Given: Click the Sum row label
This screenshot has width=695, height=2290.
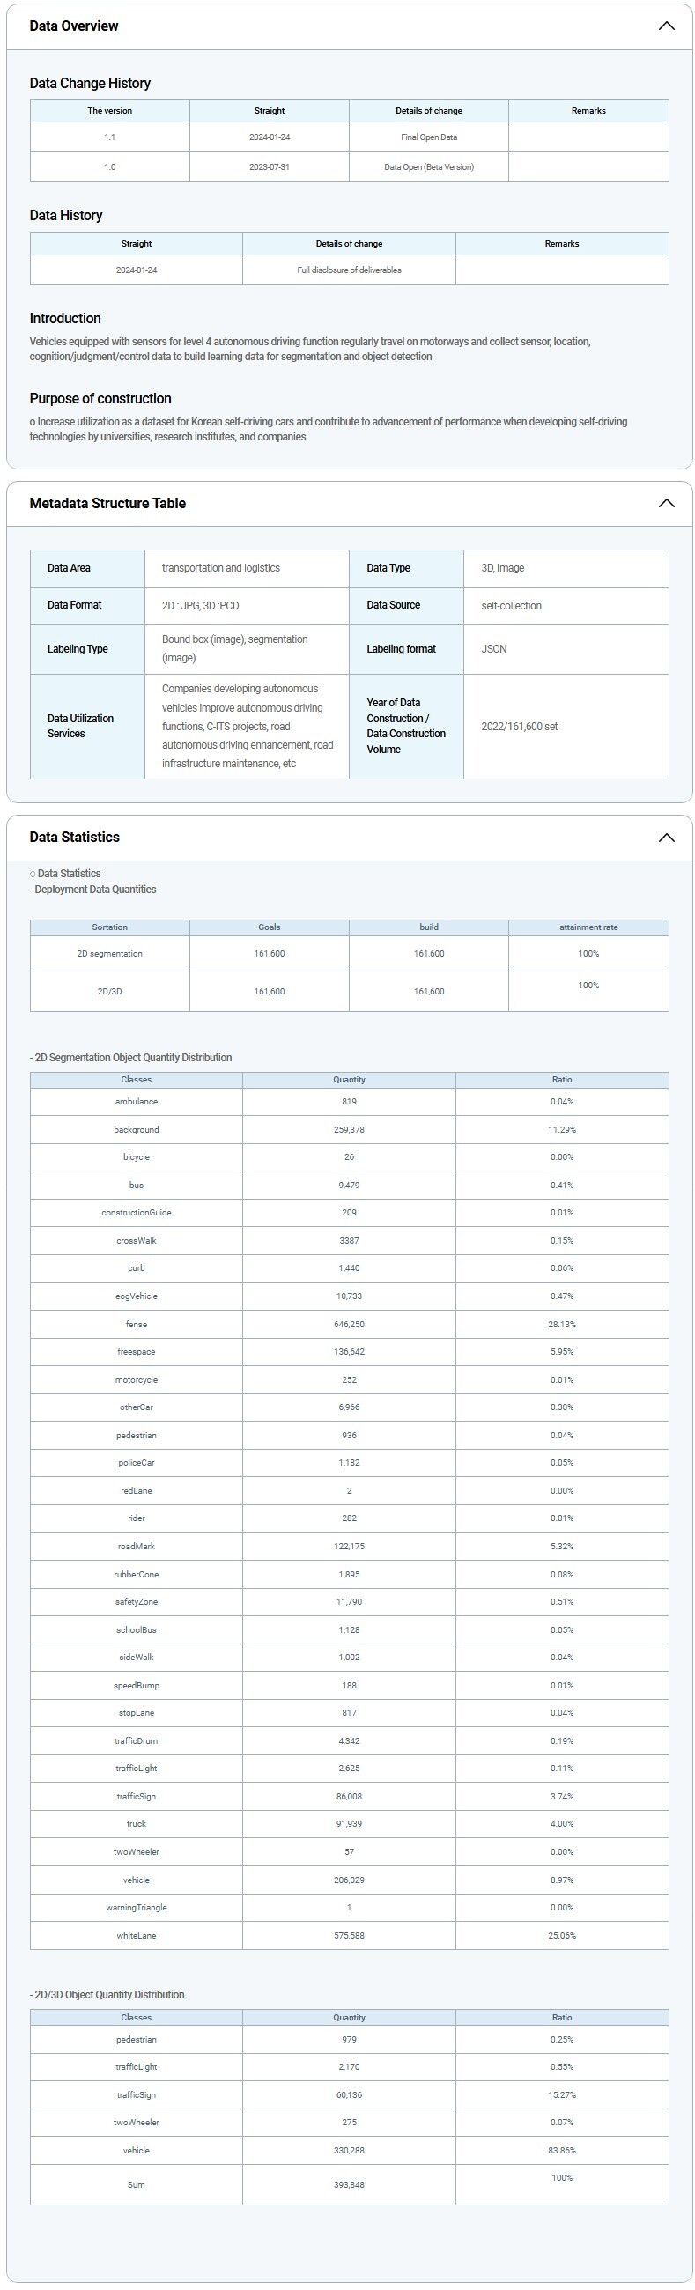Looking at the screenshot, I should [x=136, y=2184].
